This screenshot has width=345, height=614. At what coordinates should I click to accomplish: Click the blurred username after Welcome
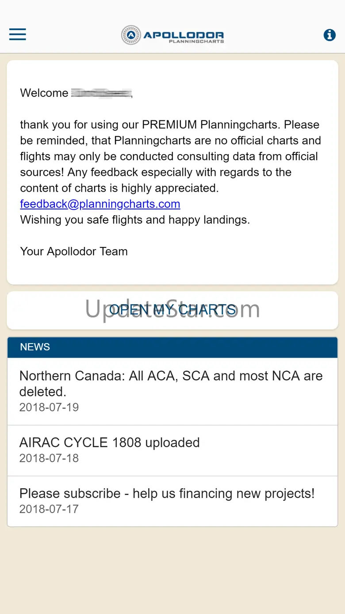coord(101,93)
